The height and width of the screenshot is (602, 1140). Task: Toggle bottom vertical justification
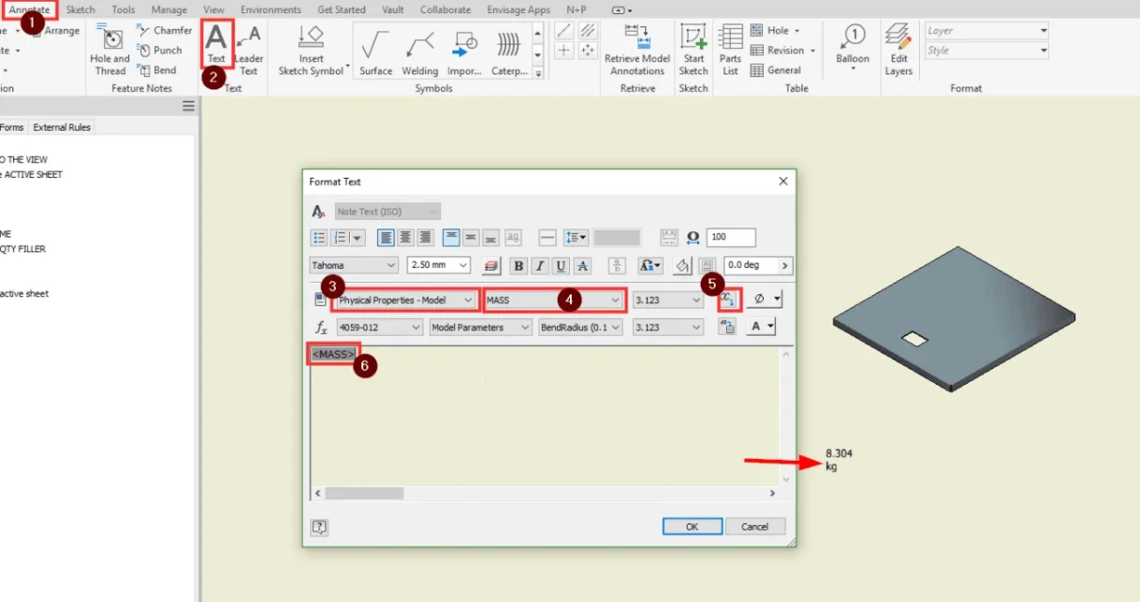491,238
